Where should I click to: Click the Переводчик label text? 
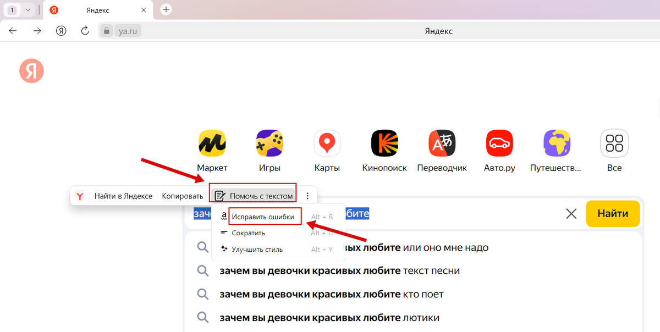442,168
